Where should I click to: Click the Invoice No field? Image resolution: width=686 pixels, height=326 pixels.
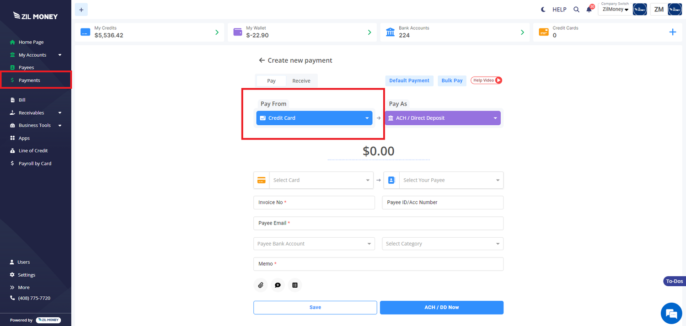(x=314, y=203)
